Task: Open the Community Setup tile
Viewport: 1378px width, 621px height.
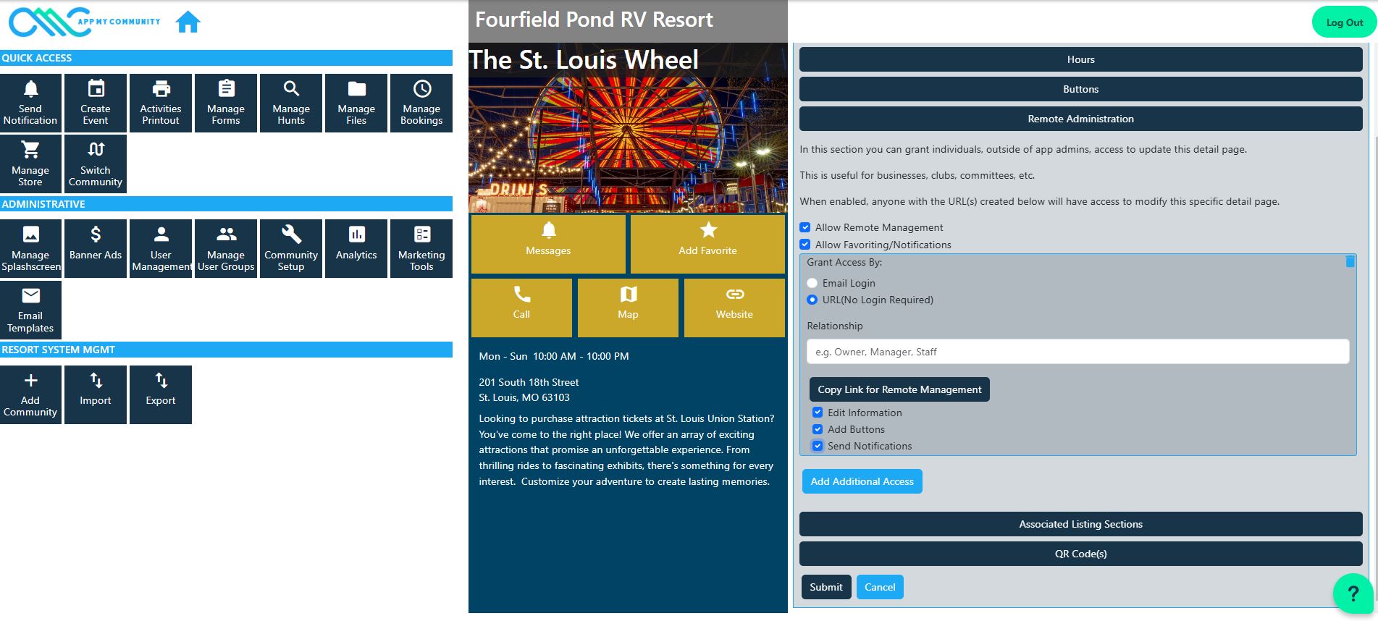Action: coord(291,249)
